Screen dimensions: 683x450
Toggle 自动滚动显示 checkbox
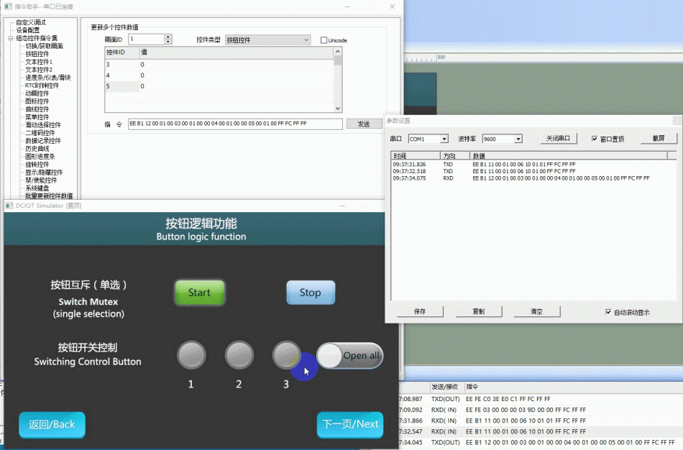tap(608, 312)
